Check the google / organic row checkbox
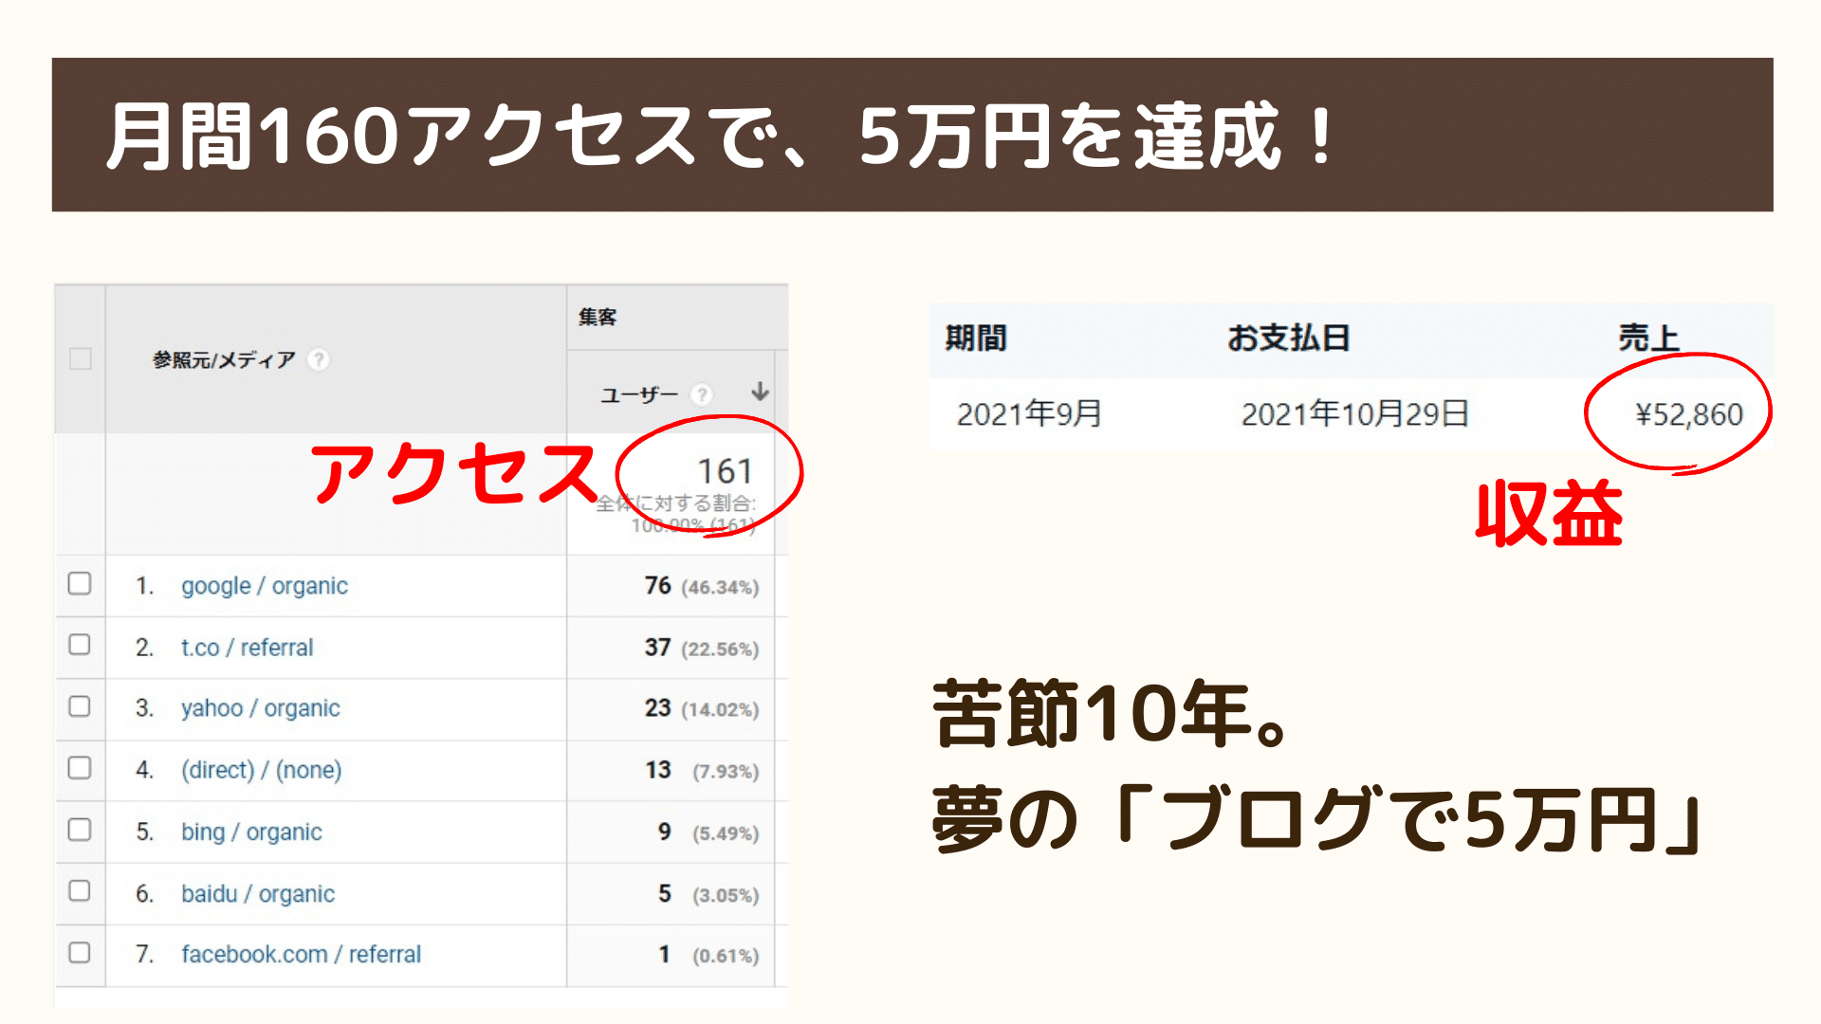Viewport: 1821px width, 1024px height. click(80, 583)
